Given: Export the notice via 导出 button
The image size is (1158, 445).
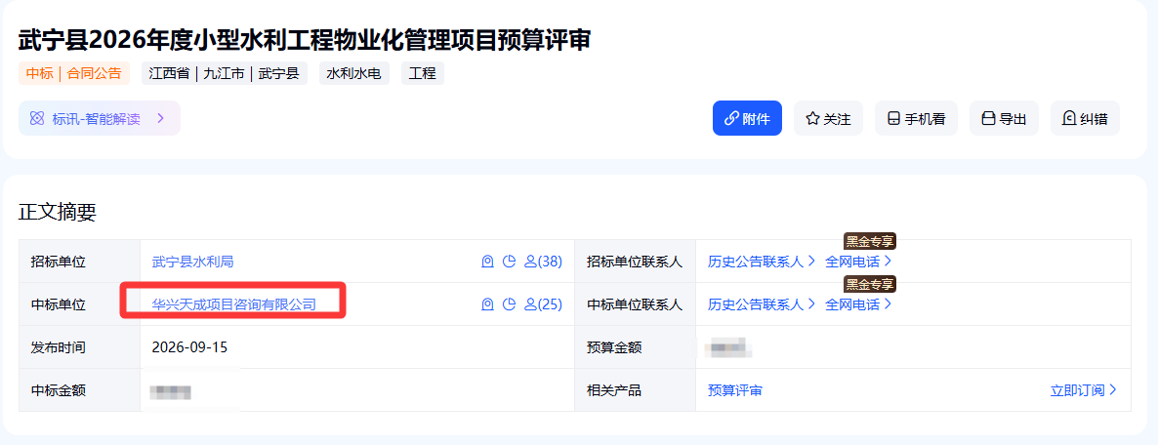Looking at the screenshot, I should coord(1004,118).
